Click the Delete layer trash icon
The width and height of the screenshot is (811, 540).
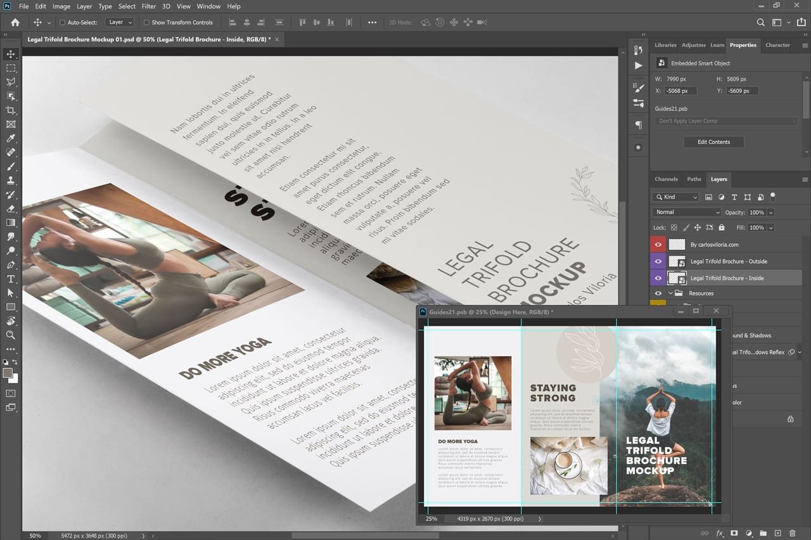click(793, 534)
